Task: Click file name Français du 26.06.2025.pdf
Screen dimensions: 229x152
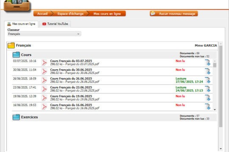Action: pyautogui.click(x=82, y=82)
